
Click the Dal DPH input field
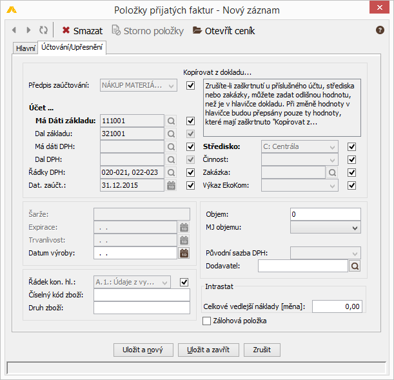[132, 159]
